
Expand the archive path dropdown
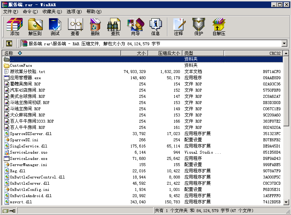click(x=284, y=43)
